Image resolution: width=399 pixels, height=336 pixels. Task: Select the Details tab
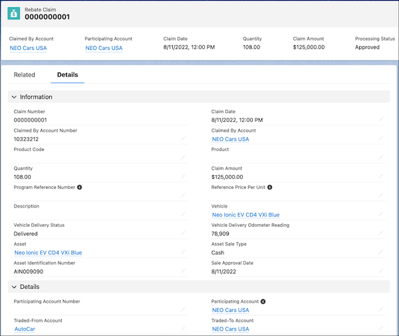coord(67,75)
